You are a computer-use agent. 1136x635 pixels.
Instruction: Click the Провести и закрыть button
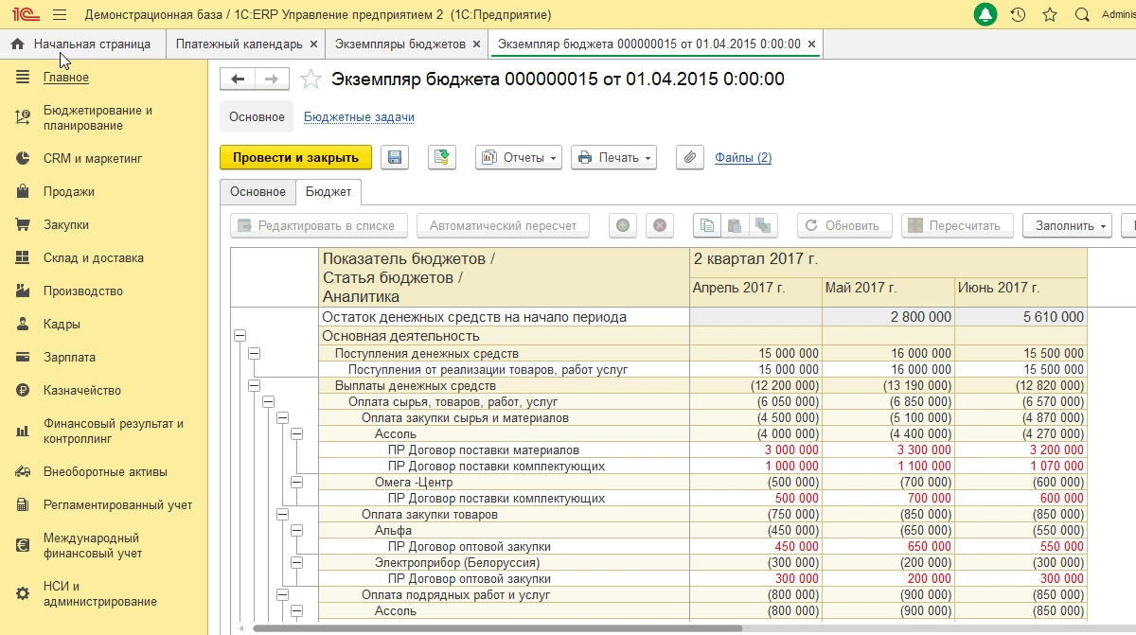[295, 158]
